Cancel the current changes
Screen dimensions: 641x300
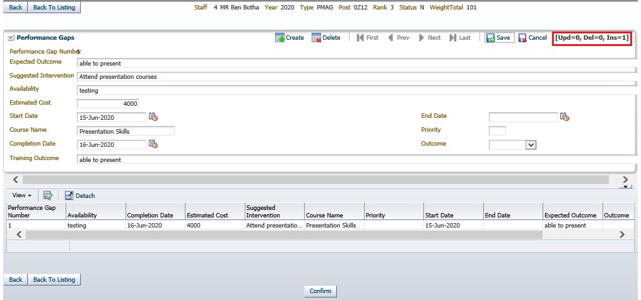point(532,38)
